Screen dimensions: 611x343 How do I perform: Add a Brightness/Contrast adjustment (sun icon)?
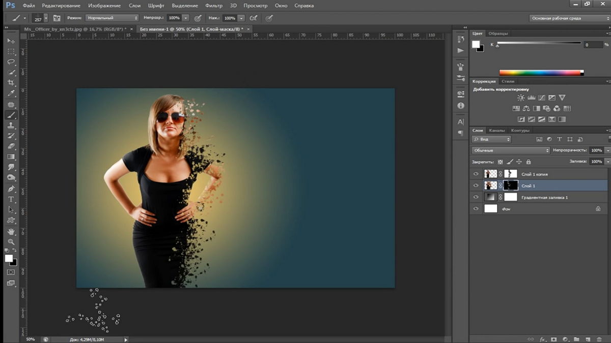pyautogui.click(x=521, y=98)
